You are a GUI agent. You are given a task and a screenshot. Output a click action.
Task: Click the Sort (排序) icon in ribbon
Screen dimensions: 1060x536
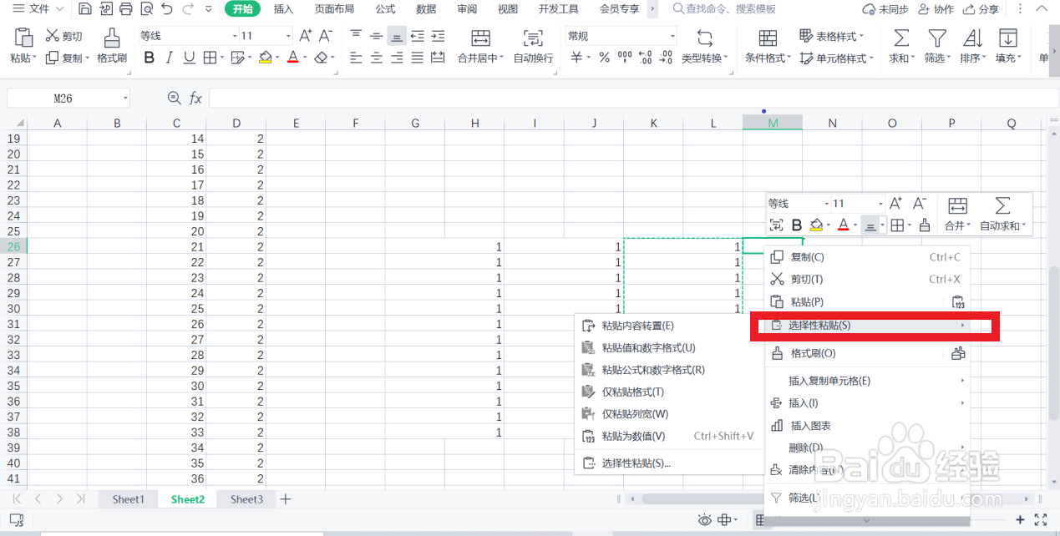(x=973, y=38)
